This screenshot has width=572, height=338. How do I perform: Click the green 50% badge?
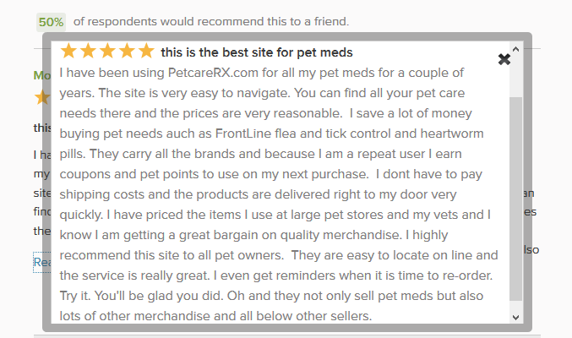[51, 22]
